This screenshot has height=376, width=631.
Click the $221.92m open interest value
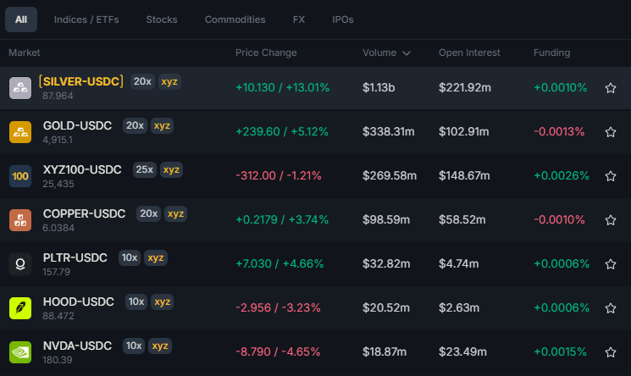[465, 88]
